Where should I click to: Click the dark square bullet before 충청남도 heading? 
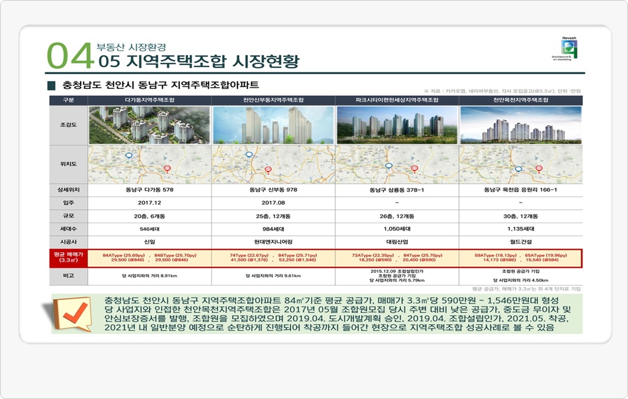point(51,85)
